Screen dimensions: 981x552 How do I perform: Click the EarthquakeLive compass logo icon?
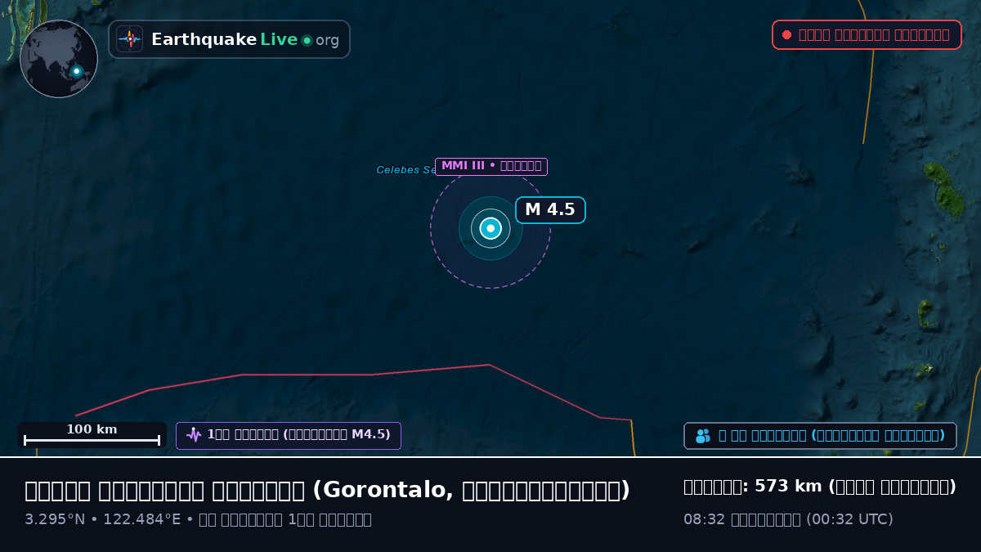[x=129, y=39]
